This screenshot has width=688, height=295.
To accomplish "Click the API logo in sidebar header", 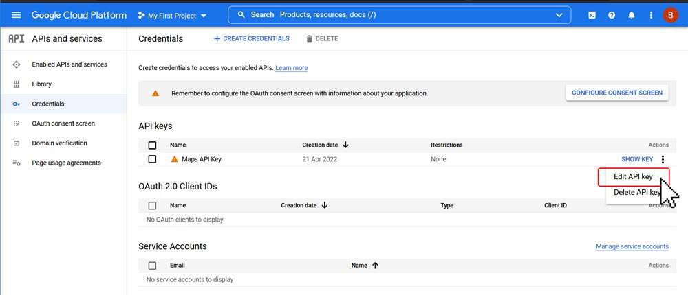I will click(17, 39).
